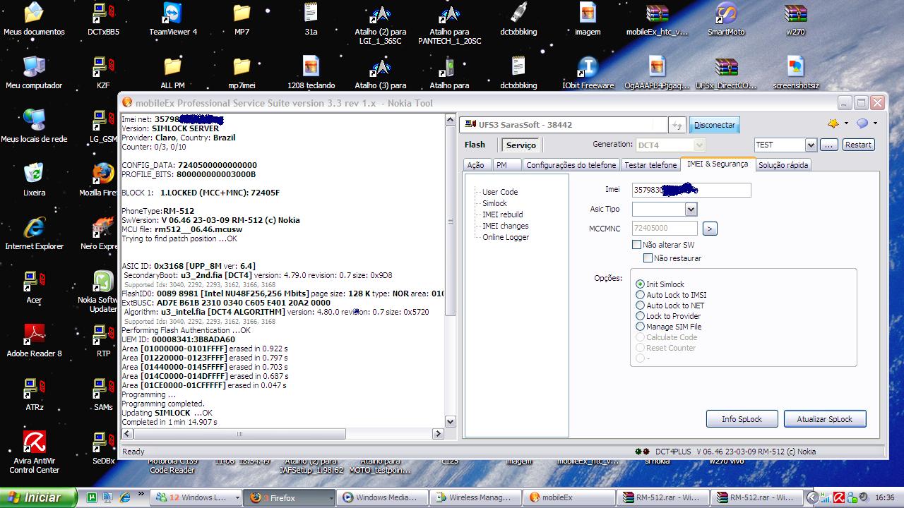
Task: Click the star favorites icon in mobileEx
Action: point(833,123)
